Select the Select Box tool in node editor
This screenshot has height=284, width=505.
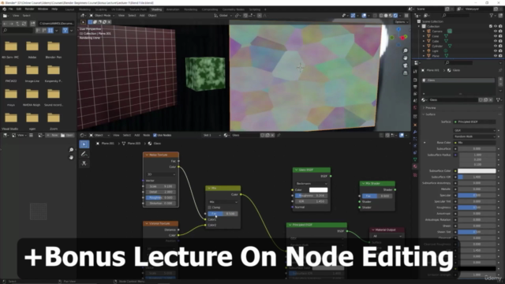point(84,144)
